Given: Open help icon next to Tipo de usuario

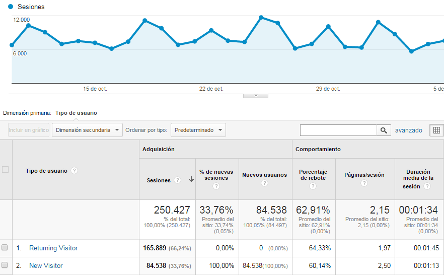Looking at the screenshot, I should tap(75, 171).
